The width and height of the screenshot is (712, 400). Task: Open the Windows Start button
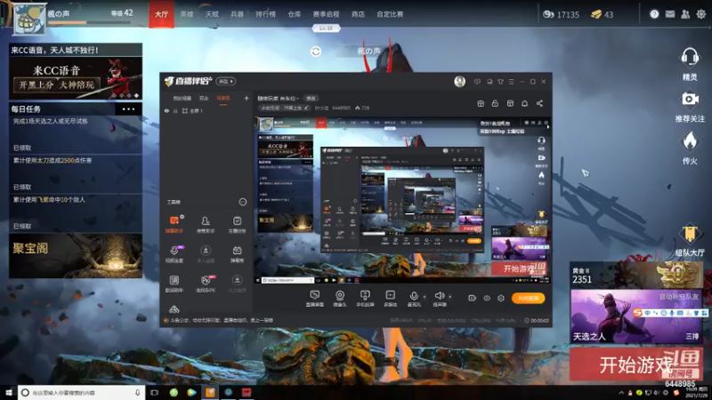[9, 392]
